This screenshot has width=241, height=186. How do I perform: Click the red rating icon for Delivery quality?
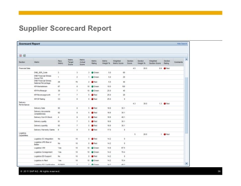92,122
